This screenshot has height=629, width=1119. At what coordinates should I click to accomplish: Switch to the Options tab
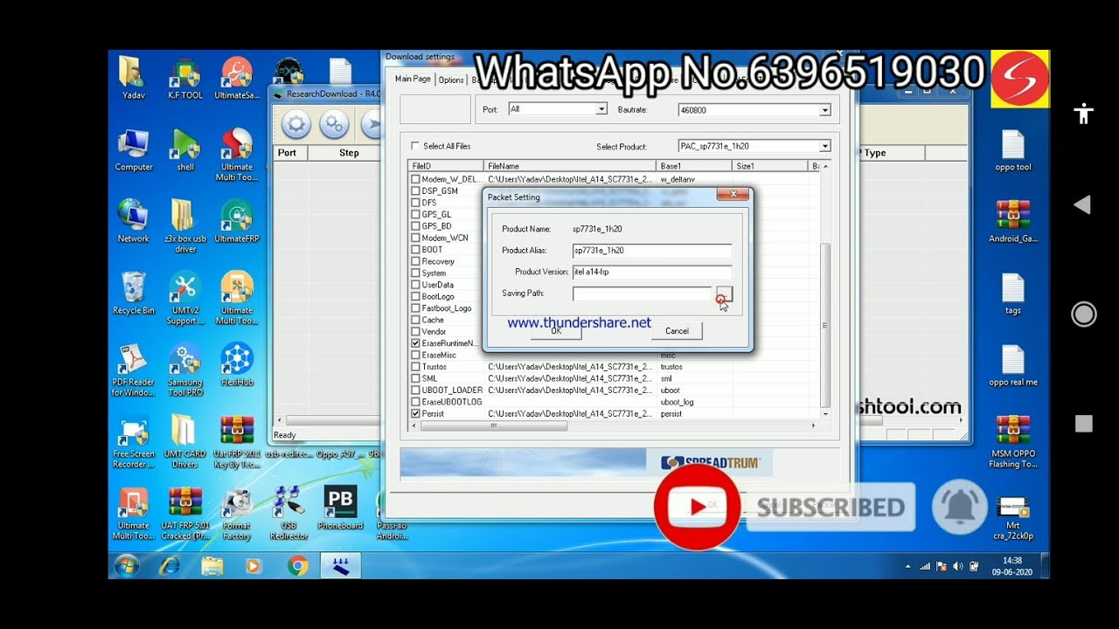[x=451, y=79]
